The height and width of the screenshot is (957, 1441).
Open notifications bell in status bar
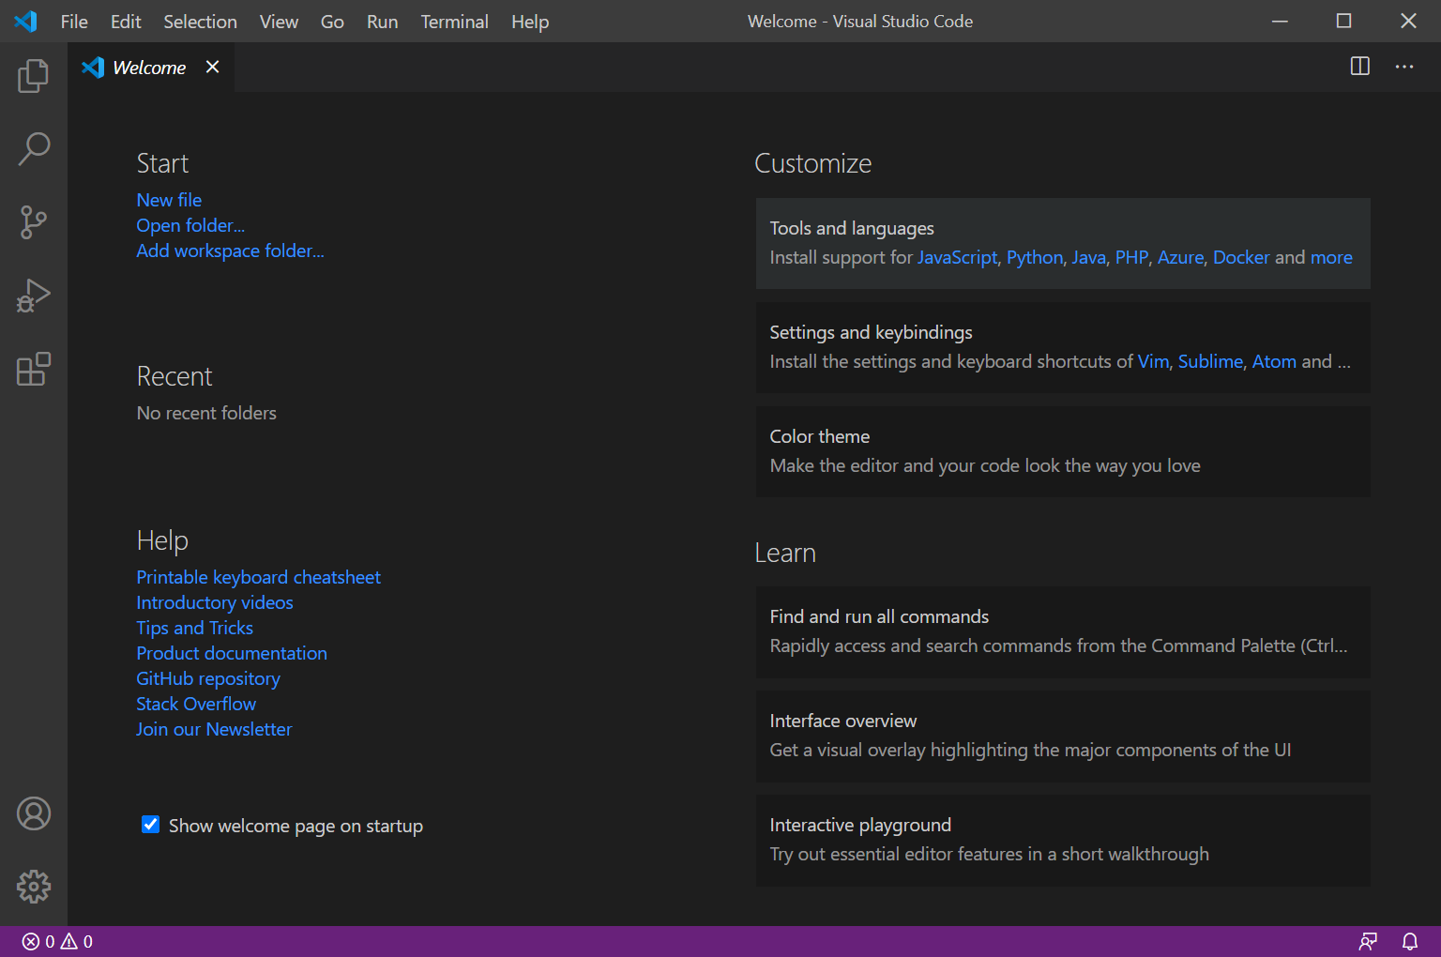pos(1410,941)
